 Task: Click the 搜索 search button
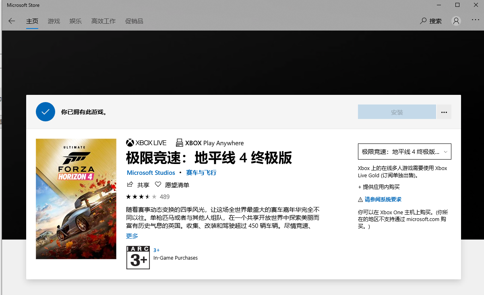(431, 21)
